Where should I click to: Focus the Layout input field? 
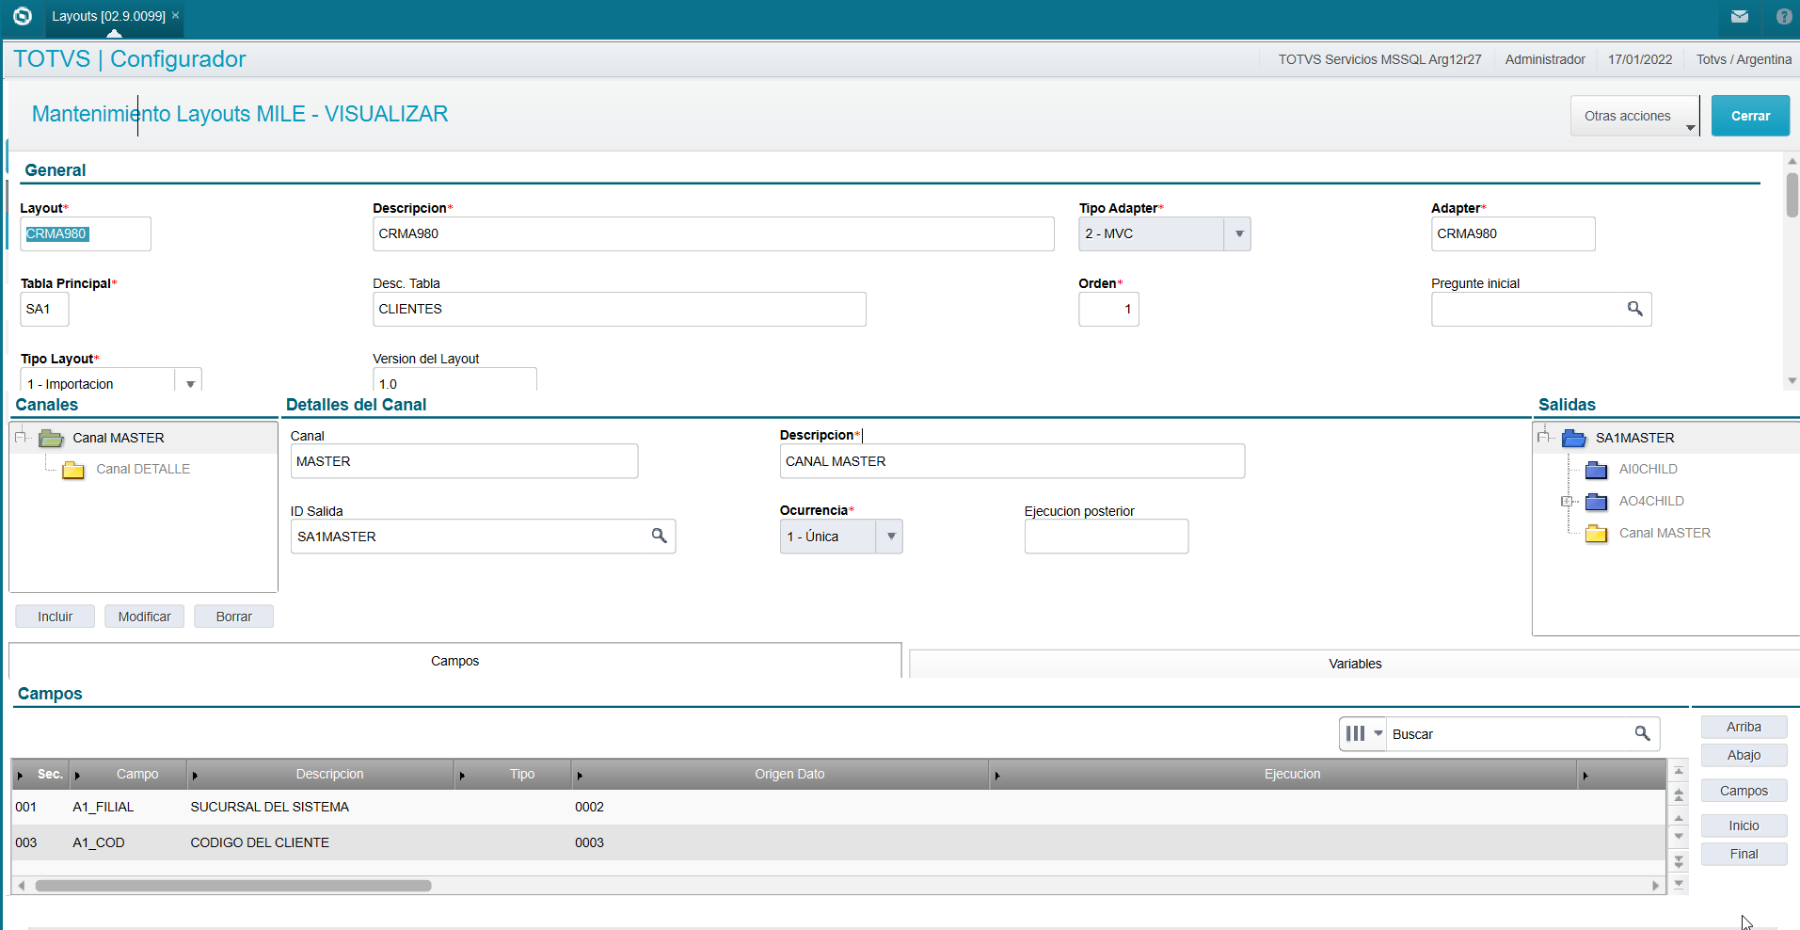pos(86,233)
